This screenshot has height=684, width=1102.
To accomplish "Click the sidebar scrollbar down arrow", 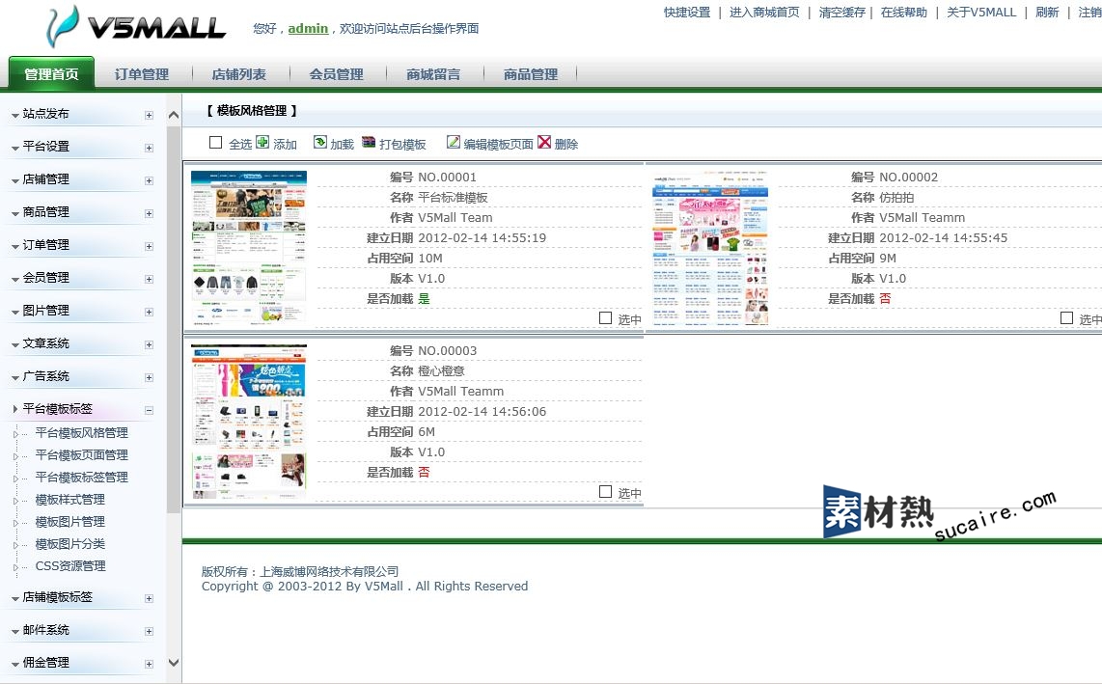I will pyautogui.click(x=174, y=662).
